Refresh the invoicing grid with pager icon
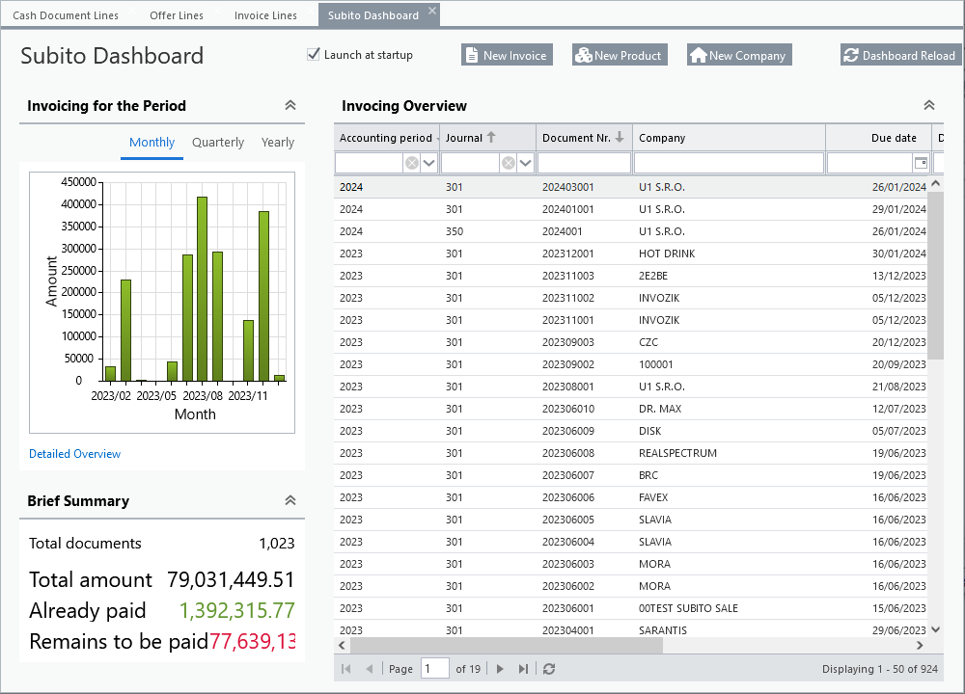Viewport: 965px width, 694px height. (549, 669)
